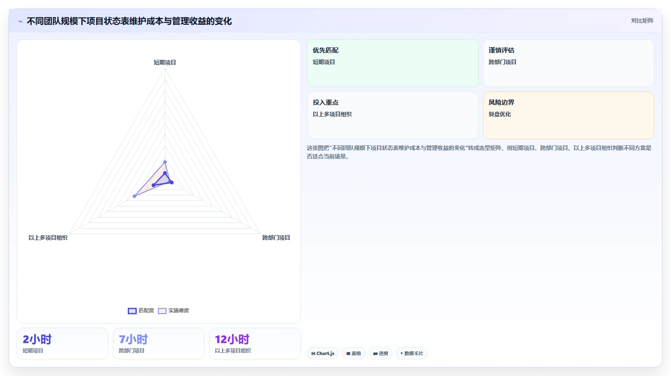Click the icon inside the 进度 chip
This screenshot has height=376, width=671.
tap(375, 353)
